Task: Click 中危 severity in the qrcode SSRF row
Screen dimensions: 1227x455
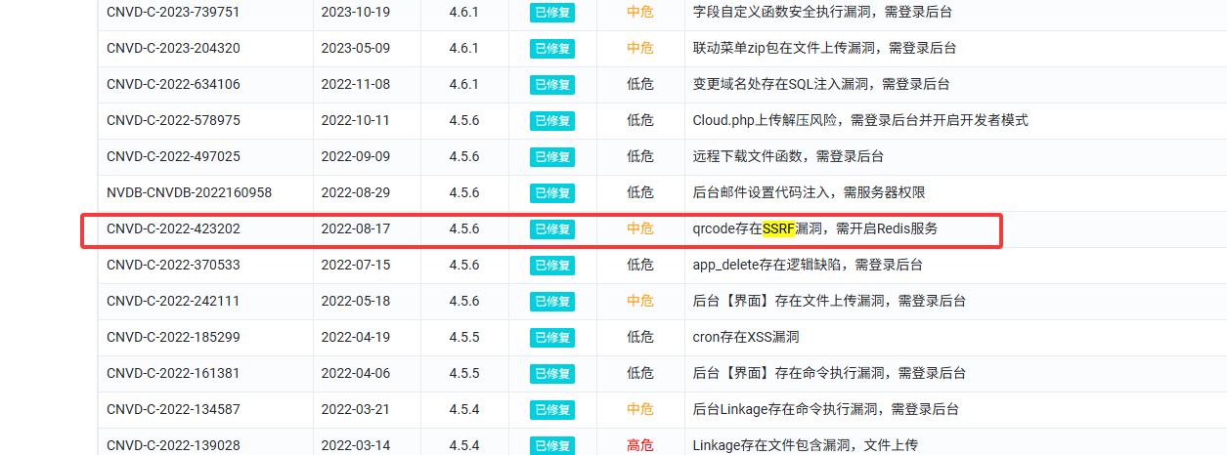Action: click(640, 228)
